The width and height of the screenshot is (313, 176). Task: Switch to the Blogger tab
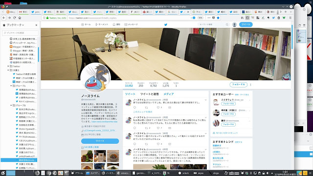[11, 12]
